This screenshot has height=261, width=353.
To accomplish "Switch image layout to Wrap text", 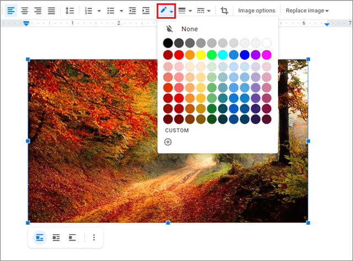I will 56,237.
